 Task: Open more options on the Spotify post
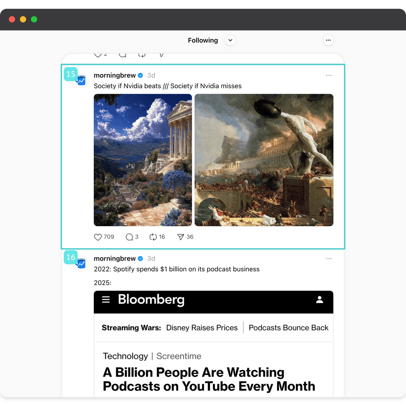(329, 258)
